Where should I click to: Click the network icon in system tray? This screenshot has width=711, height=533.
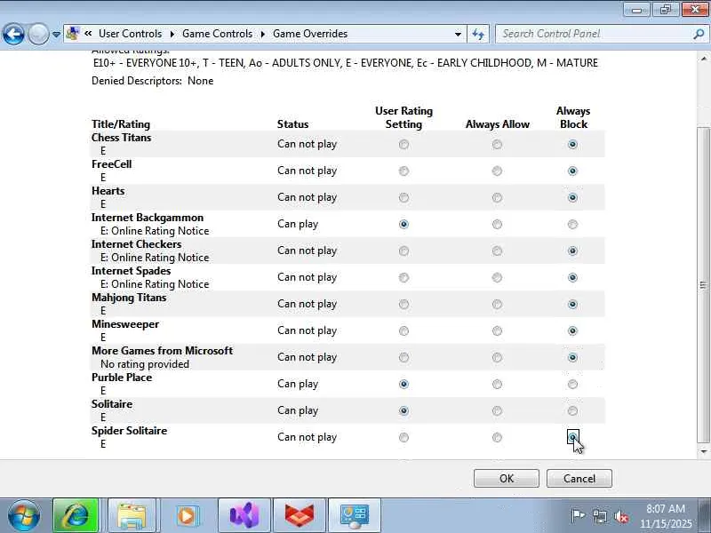[599, 516]
